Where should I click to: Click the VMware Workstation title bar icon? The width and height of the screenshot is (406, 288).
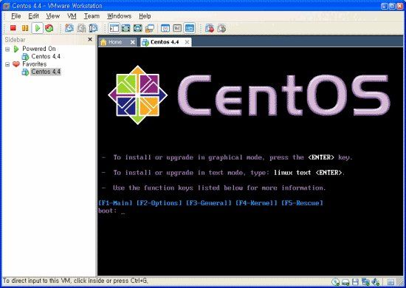click(x=6, y=6)
